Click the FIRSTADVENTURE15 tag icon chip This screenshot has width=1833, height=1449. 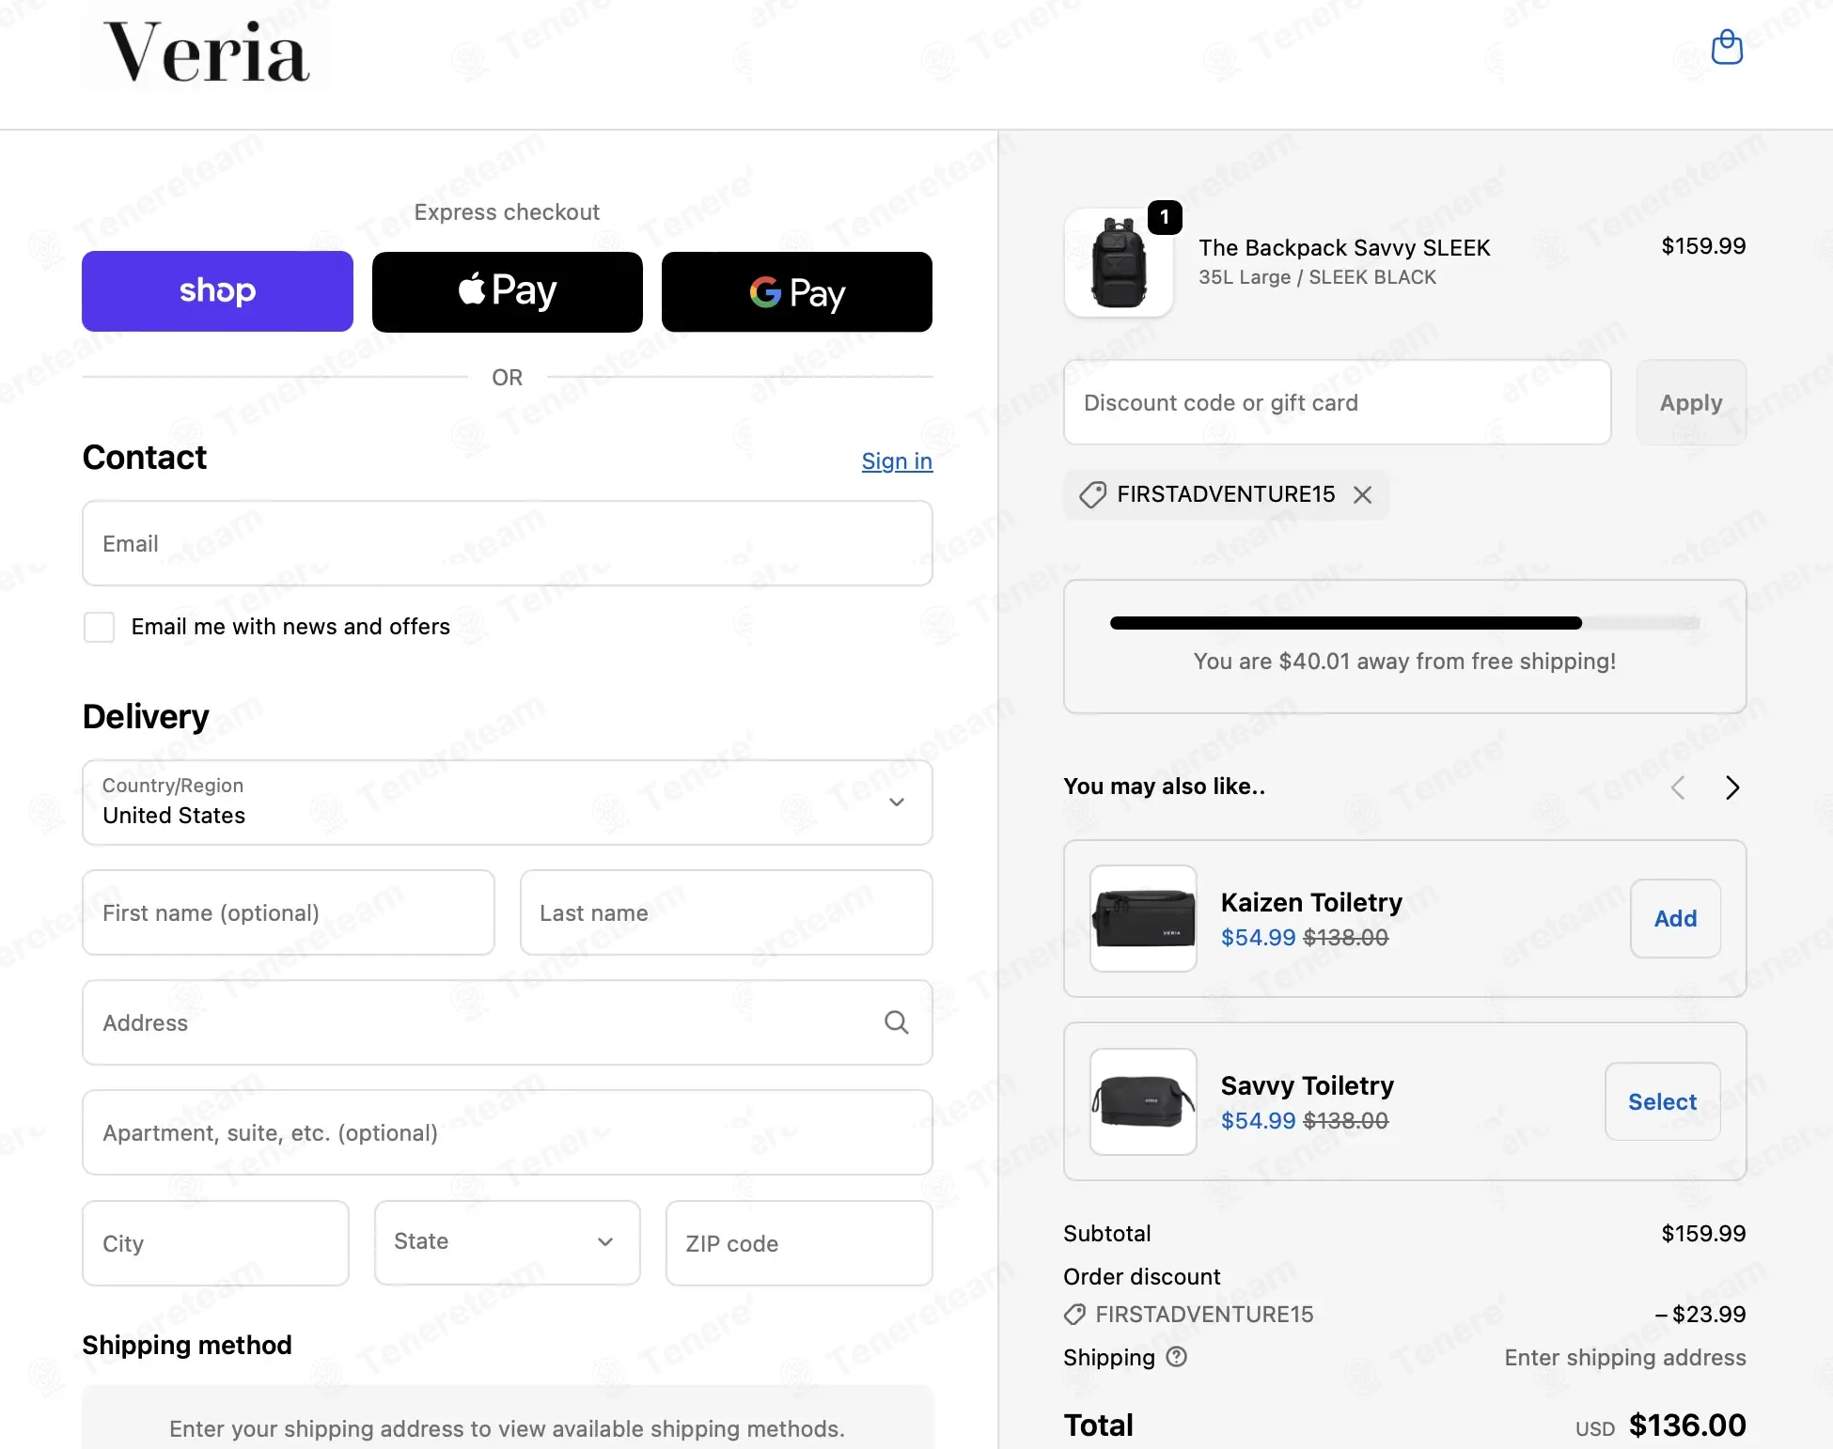click(x=1092, y=494)
